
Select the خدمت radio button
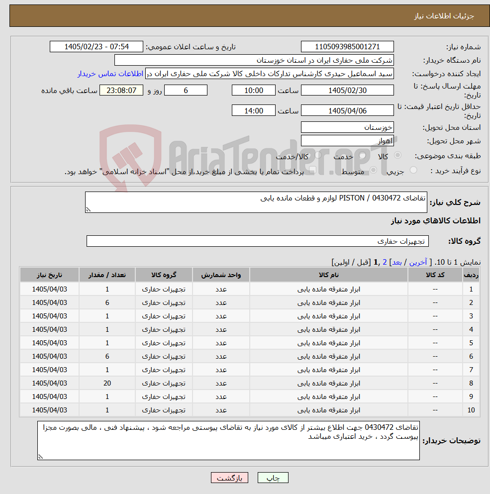[x=362, y=155]
